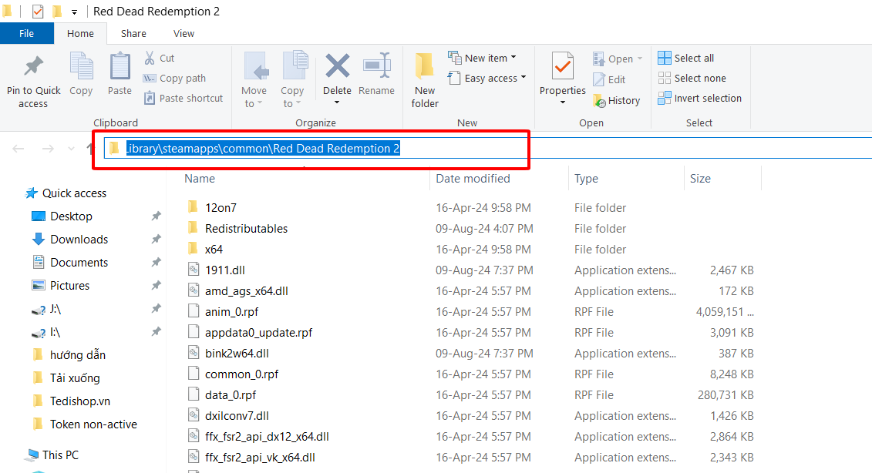Click the Pin to Quick access icon
872x473 pixels.
pos(33,67)
